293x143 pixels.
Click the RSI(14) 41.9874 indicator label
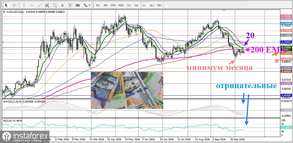pos(13,121)
